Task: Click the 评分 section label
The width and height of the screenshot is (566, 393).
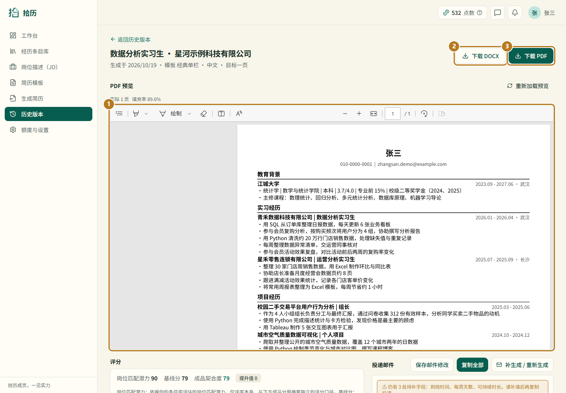Action: (116, 362)
